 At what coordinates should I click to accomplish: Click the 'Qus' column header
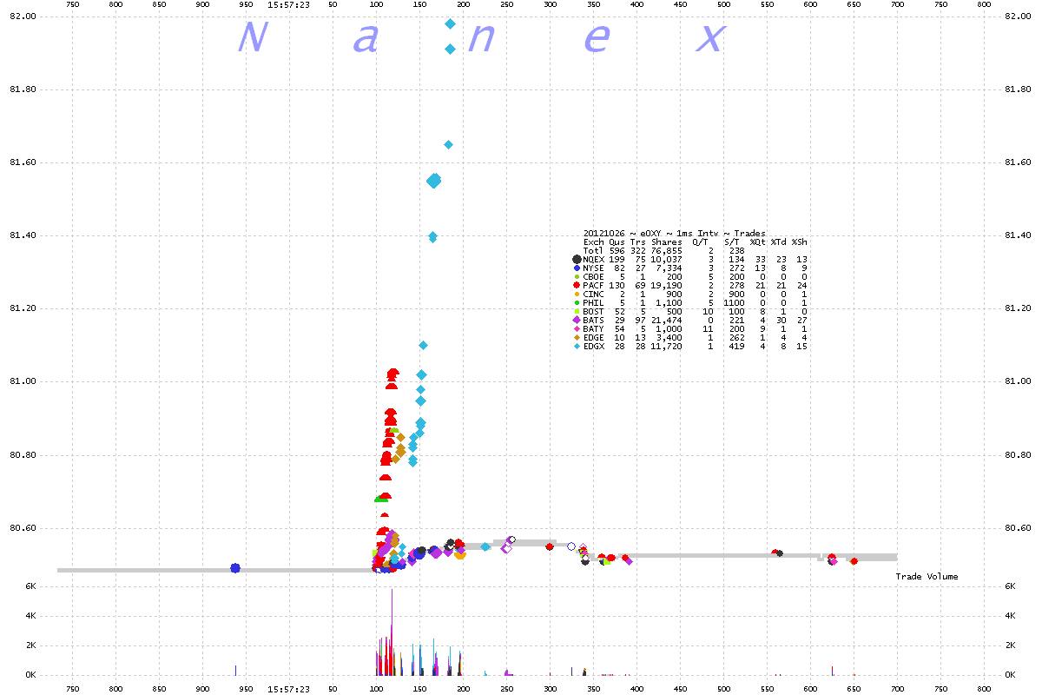tap(617, 242)
